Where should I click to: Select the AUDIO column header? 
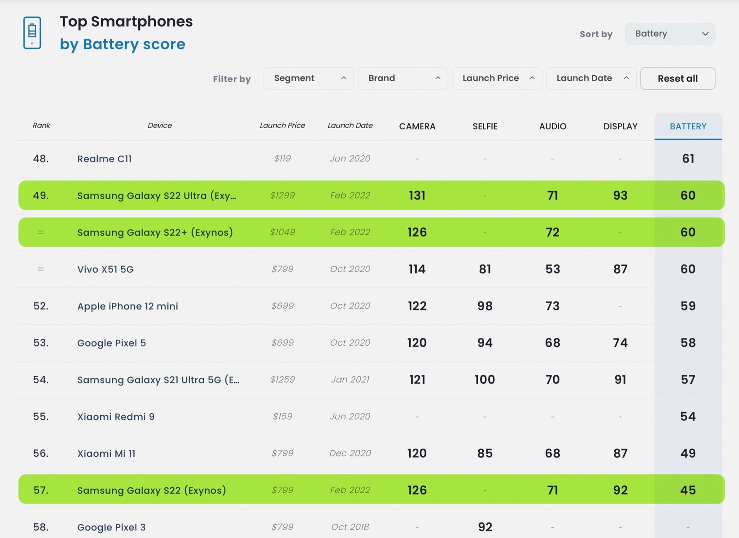point(552,126)
